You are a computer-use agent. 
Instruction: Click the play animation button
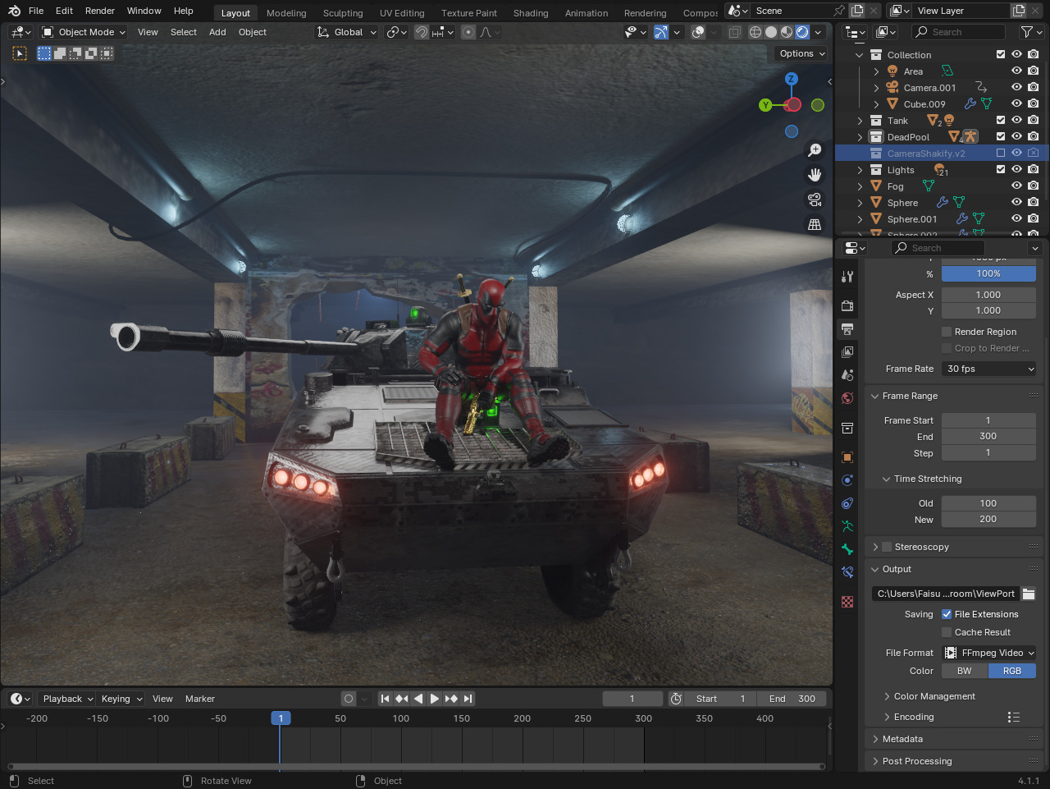coord(434,699)
